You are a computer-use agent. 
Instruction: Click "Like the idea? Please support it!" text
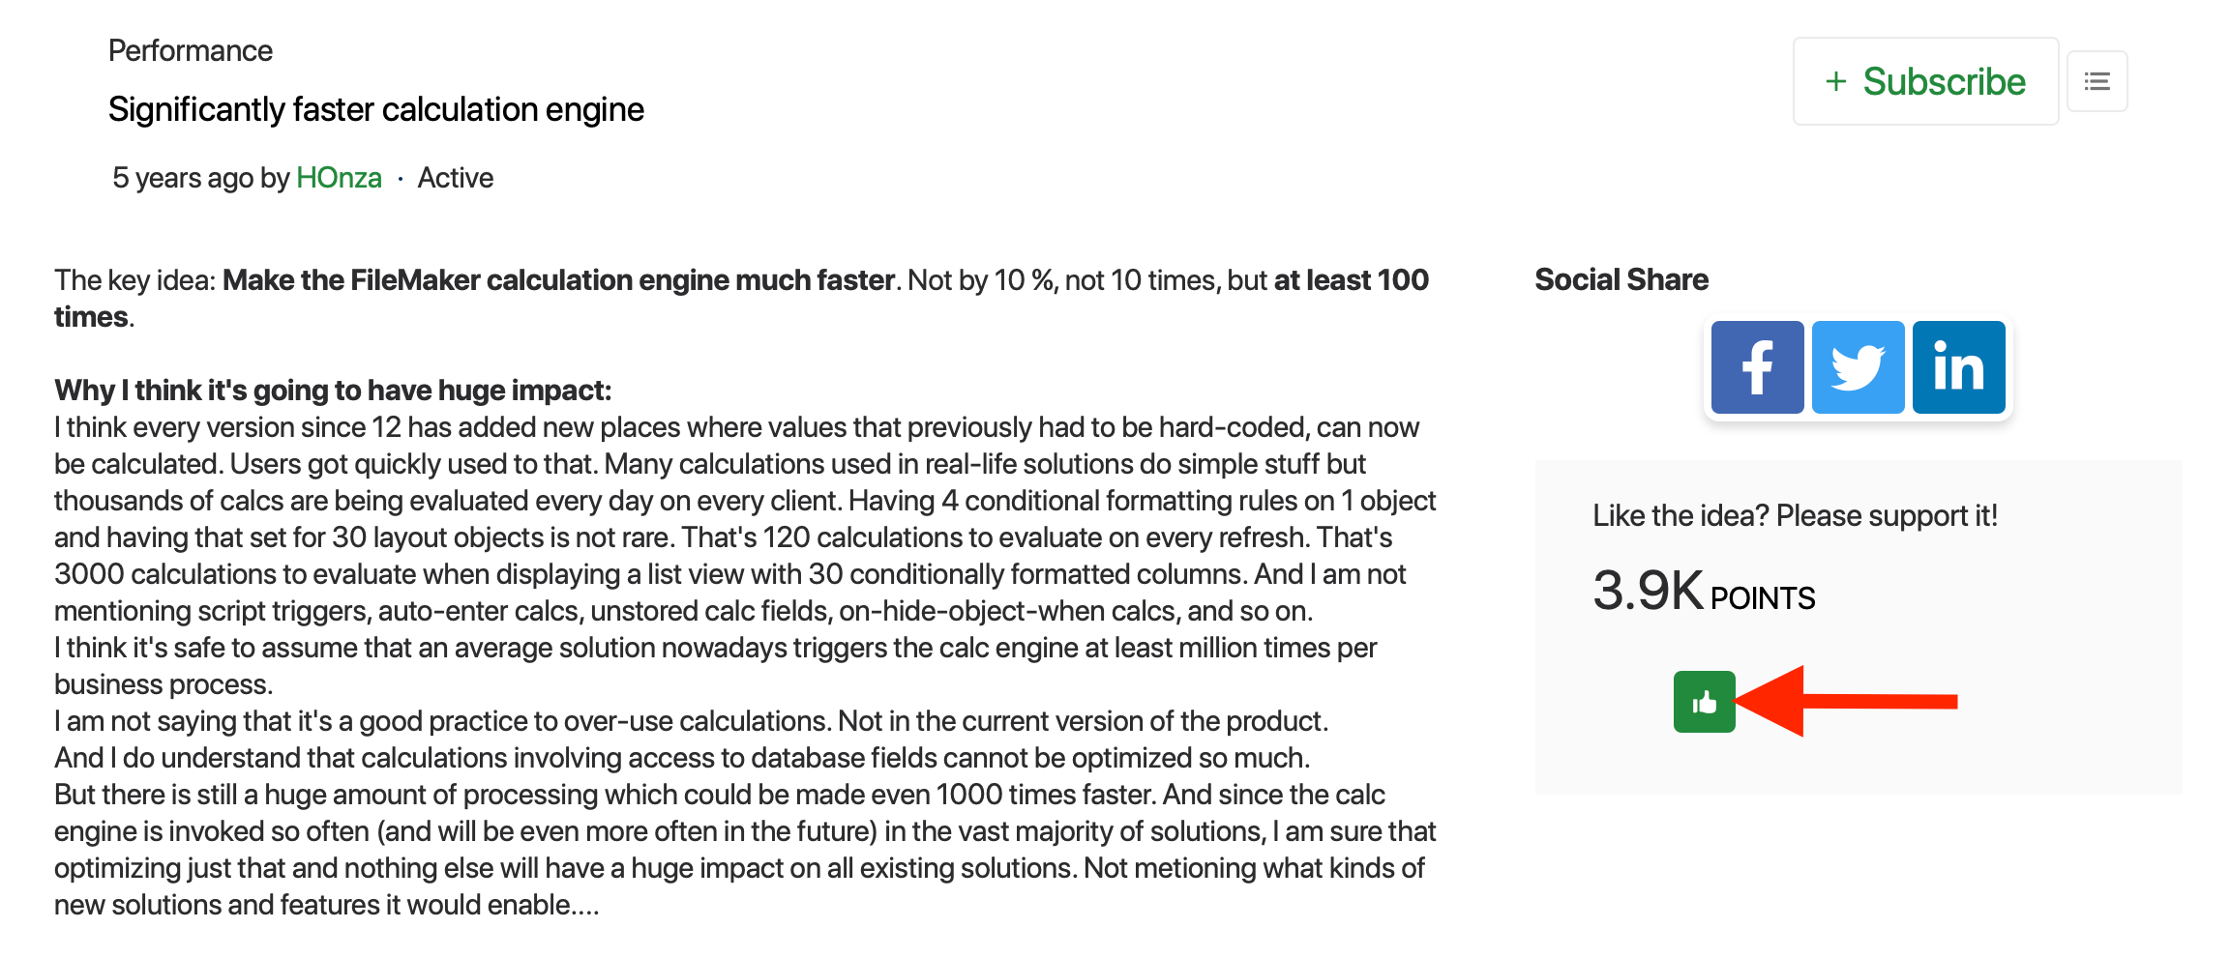(x=1795, y=515)
